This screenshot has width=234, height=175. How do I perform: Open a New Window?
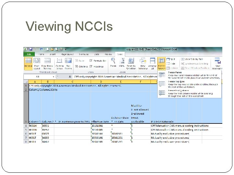point(143,64)
